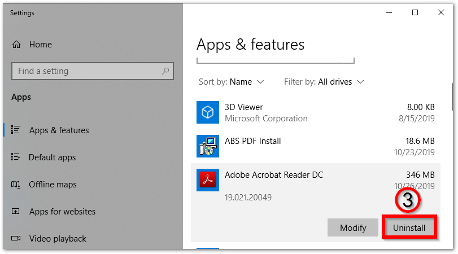Maximize the Settings window

point(415,12)
